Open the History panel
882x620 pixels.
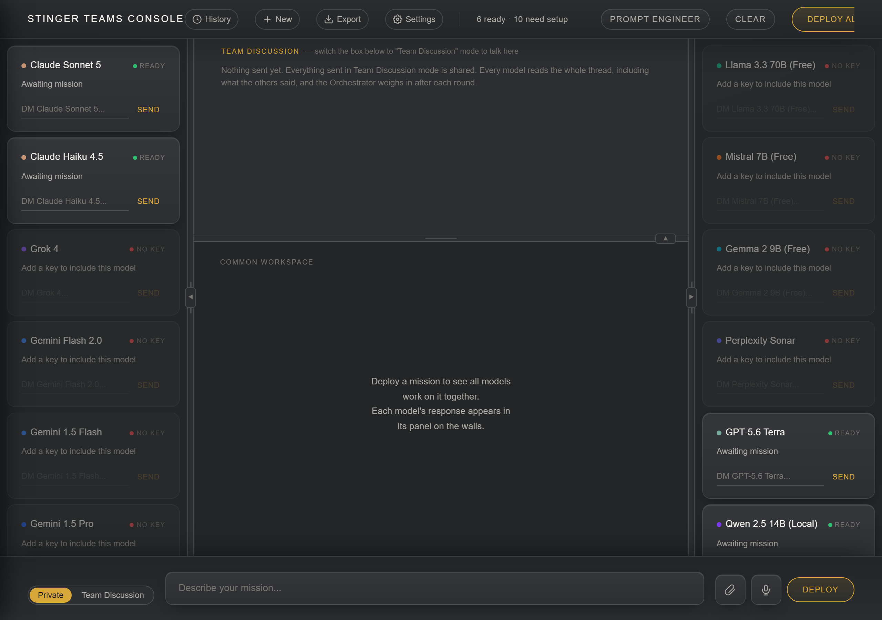click(x=211, y=19)
